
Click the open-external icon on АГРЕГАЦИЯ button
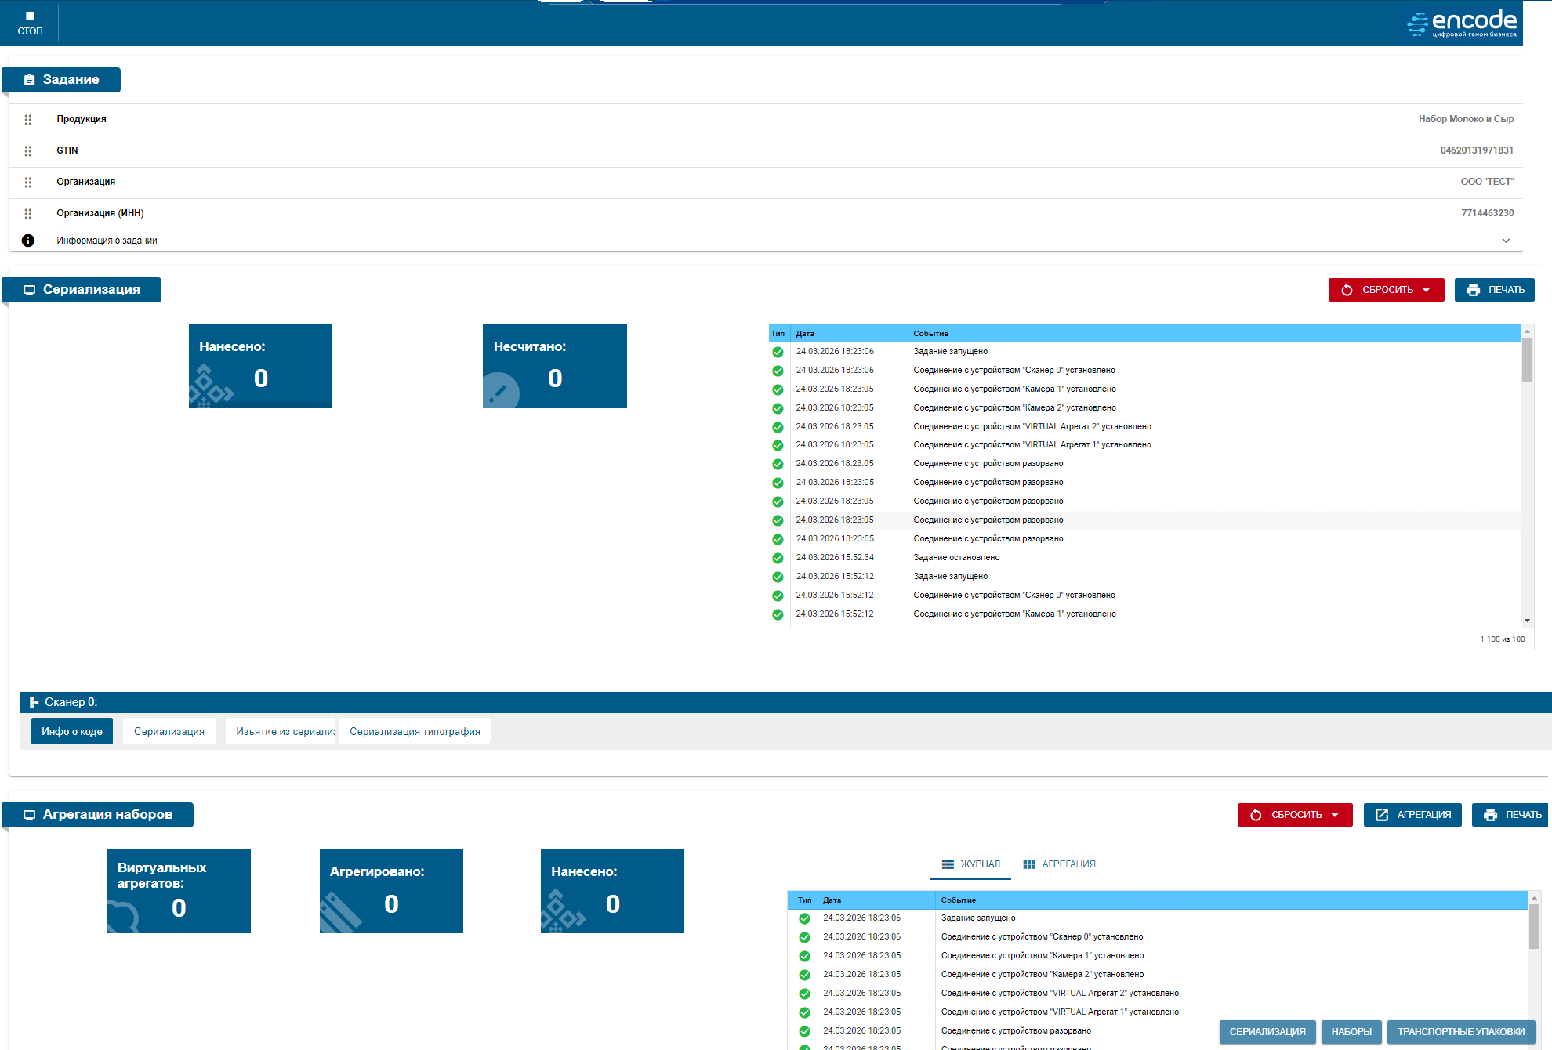tap(1382, 815)
